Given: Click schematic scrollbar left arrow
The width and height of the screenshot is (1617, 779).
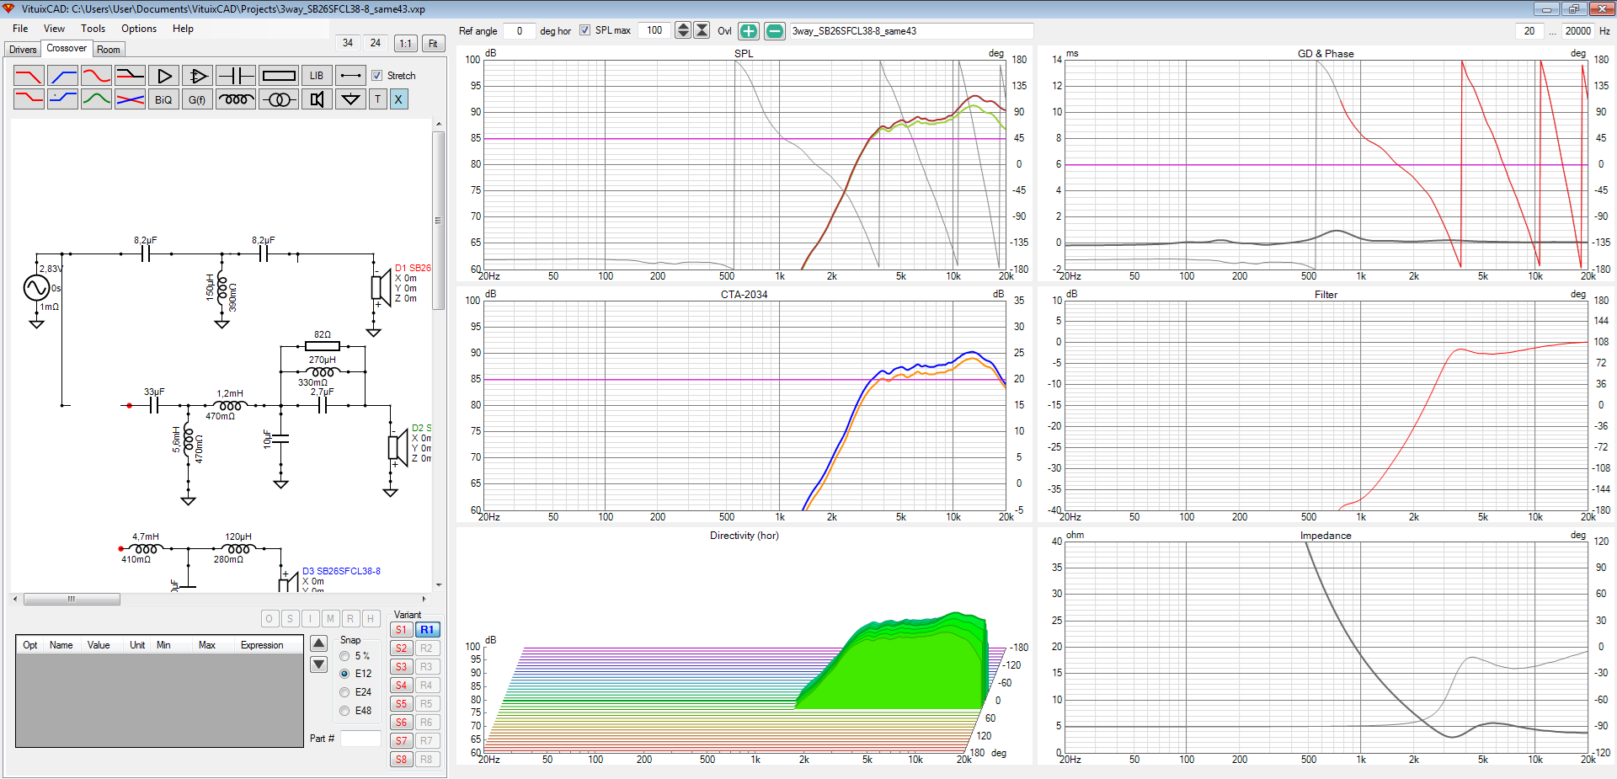Looking at the screenshot, I should (15, 600).
